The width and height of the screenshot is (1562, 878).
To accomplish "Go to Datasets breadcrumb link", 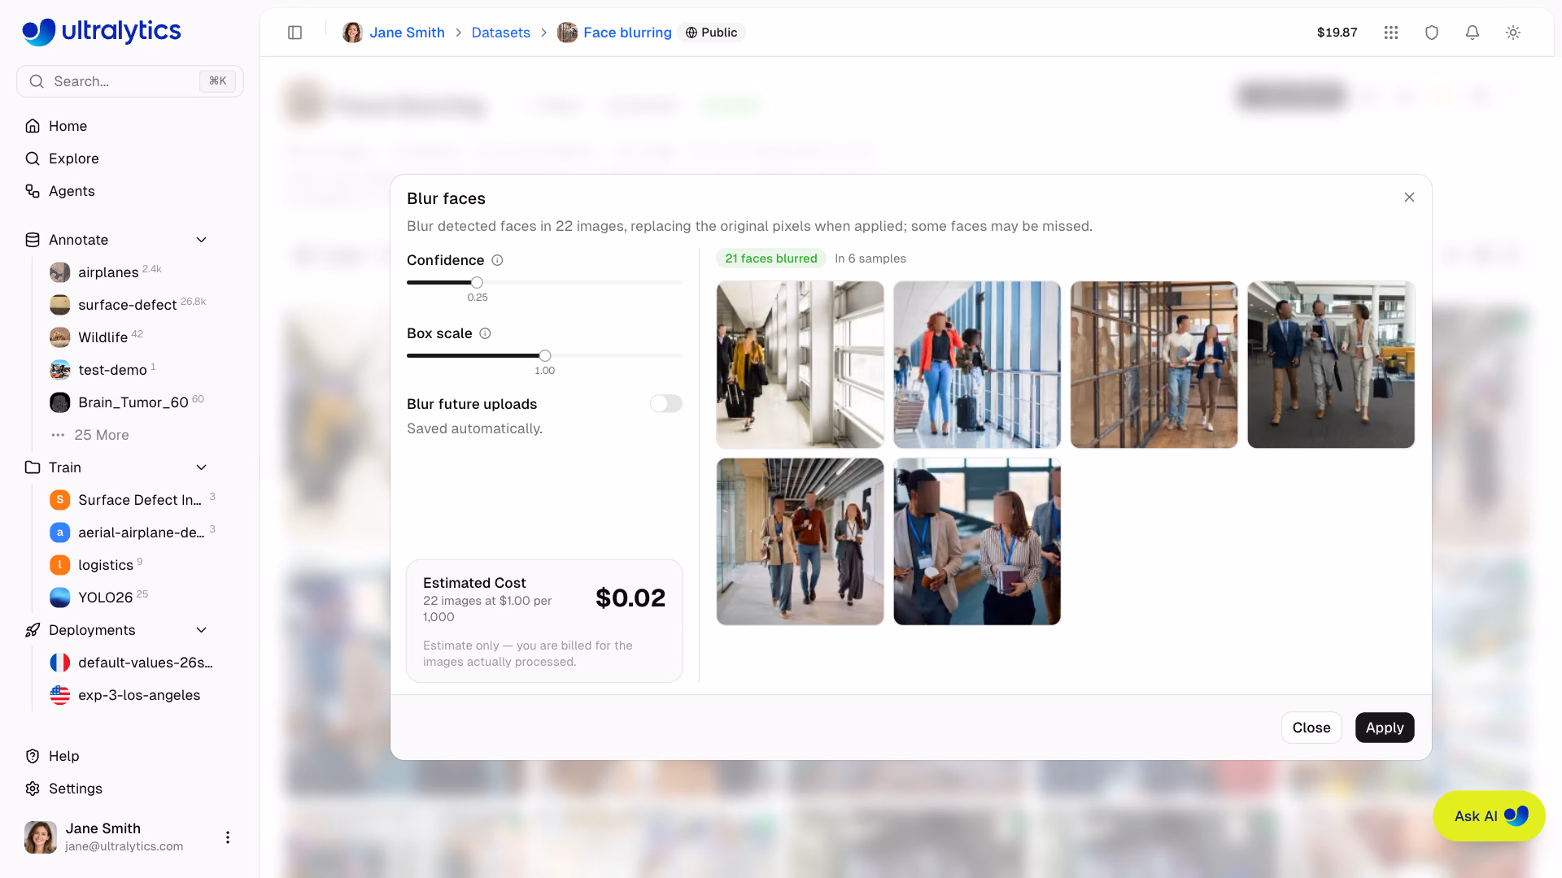I will click(500, 33).
